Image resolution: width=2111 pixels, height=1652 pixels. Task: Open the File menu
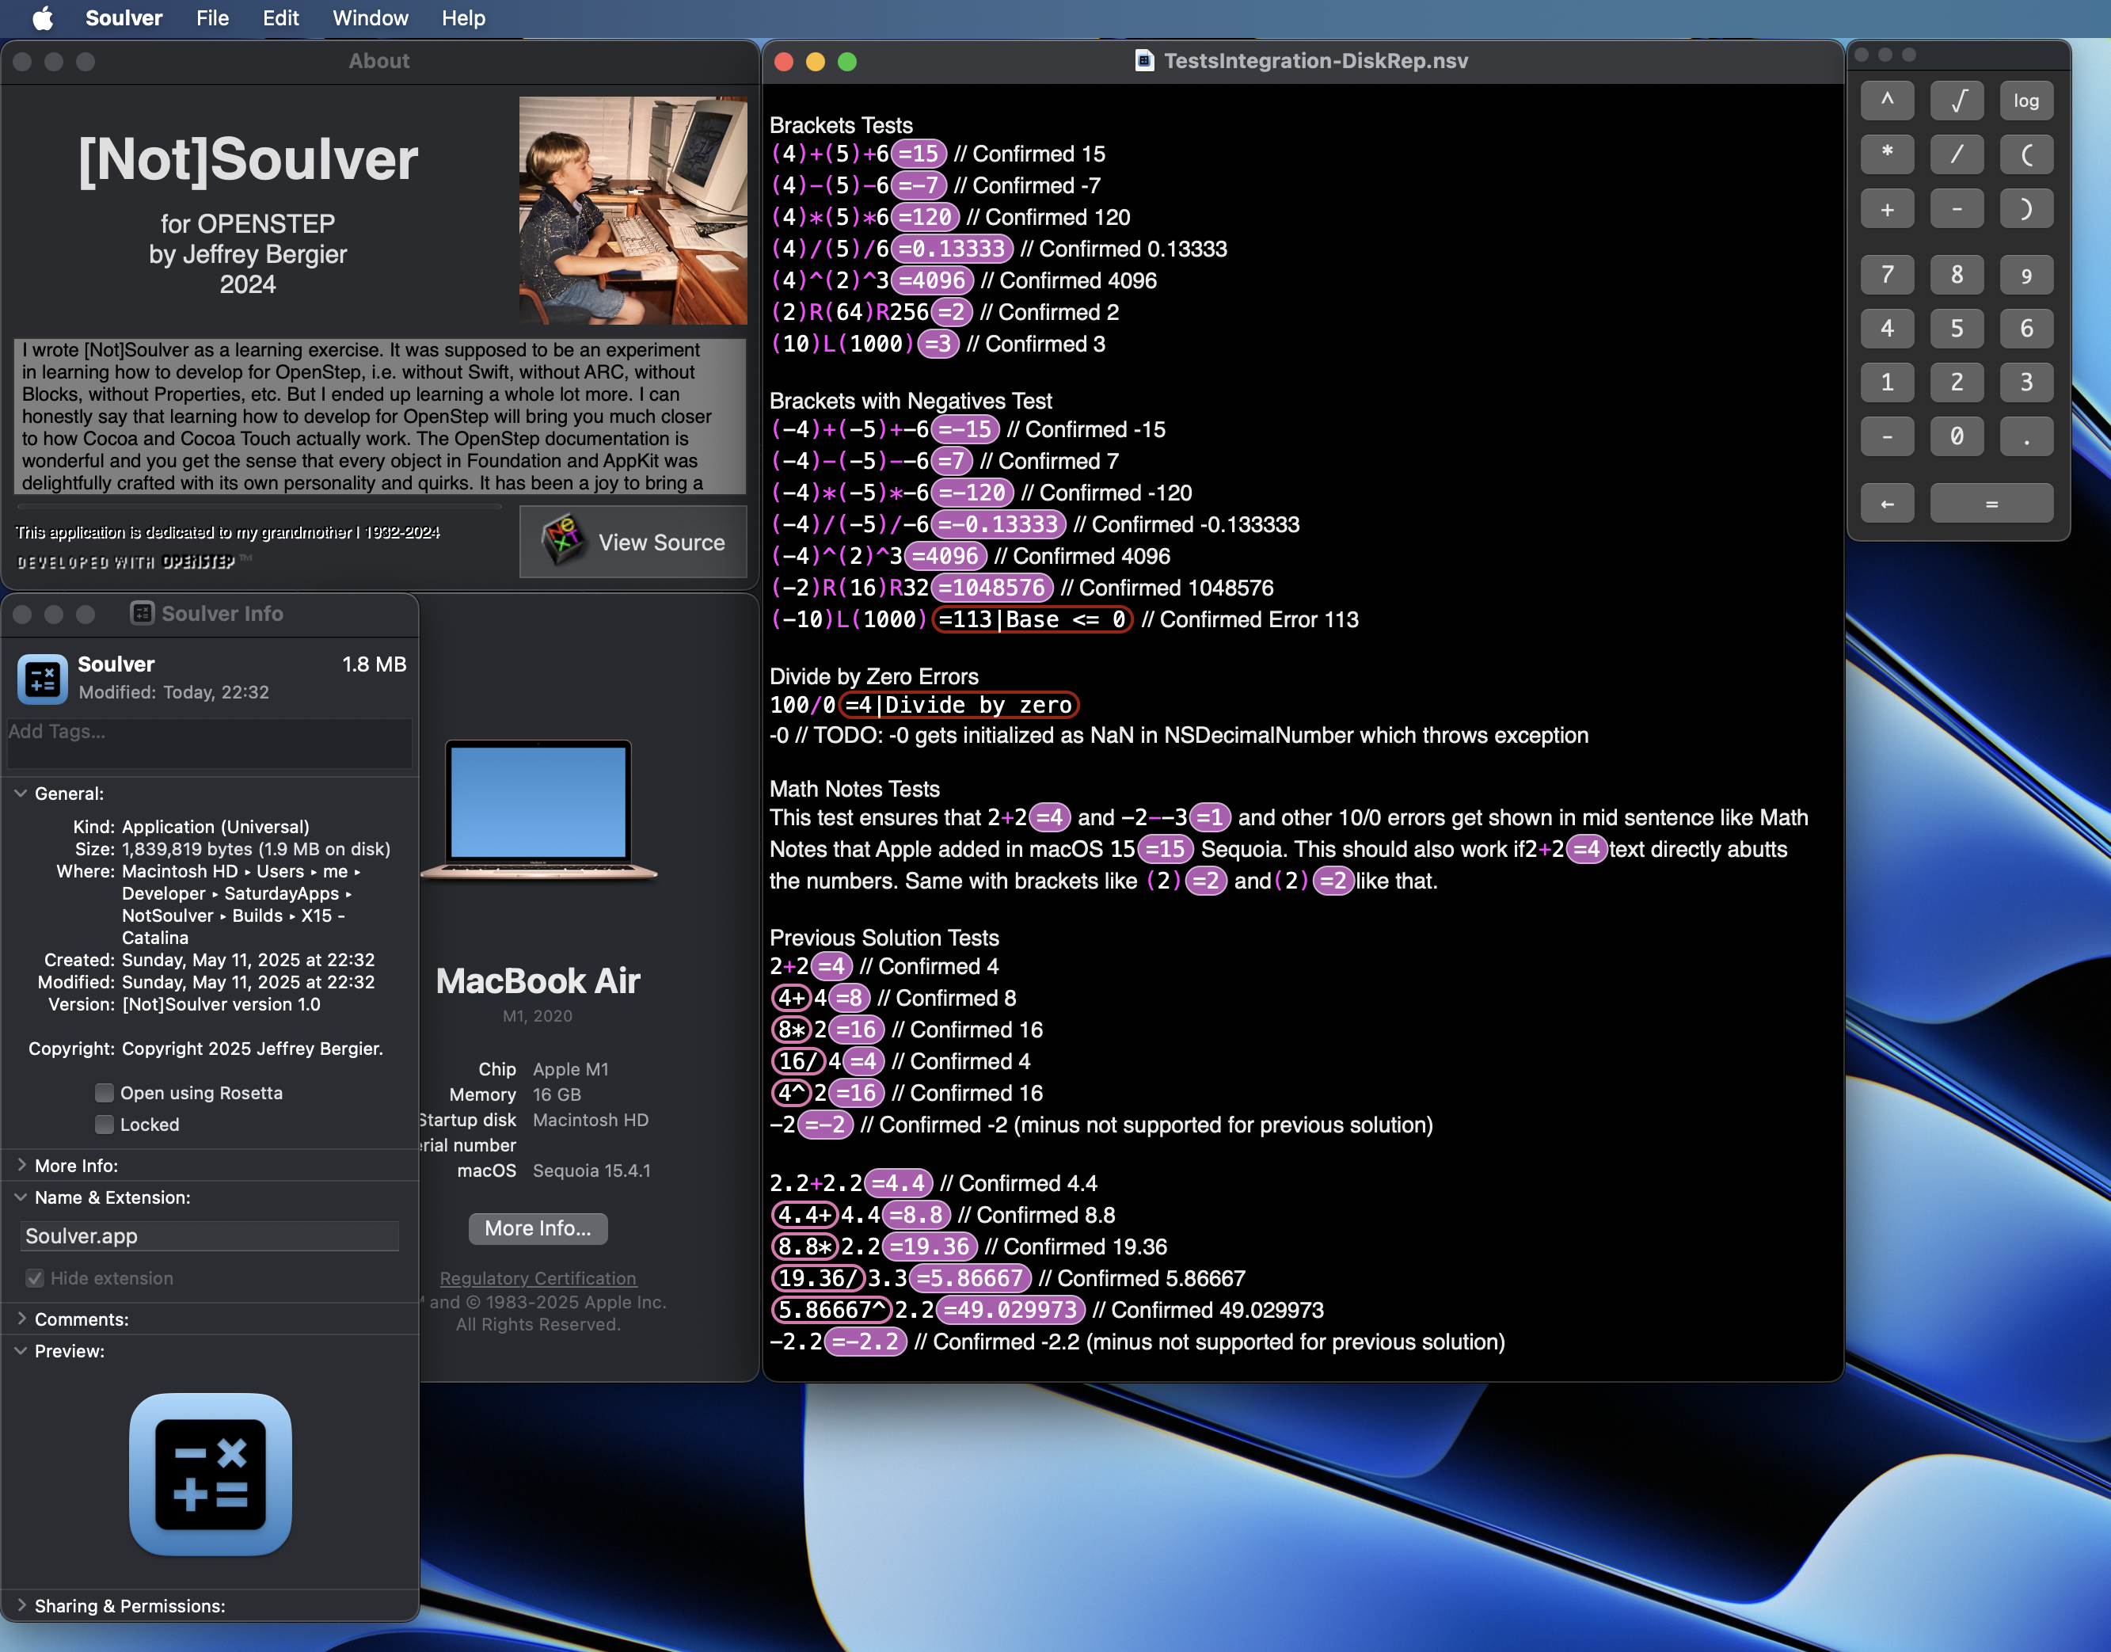click(x=213, y=18)
